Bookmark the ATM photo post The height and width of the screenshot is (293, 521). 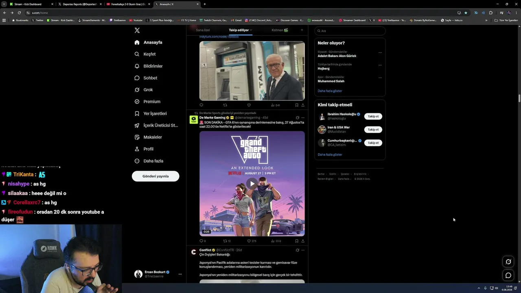pos(297,105)
